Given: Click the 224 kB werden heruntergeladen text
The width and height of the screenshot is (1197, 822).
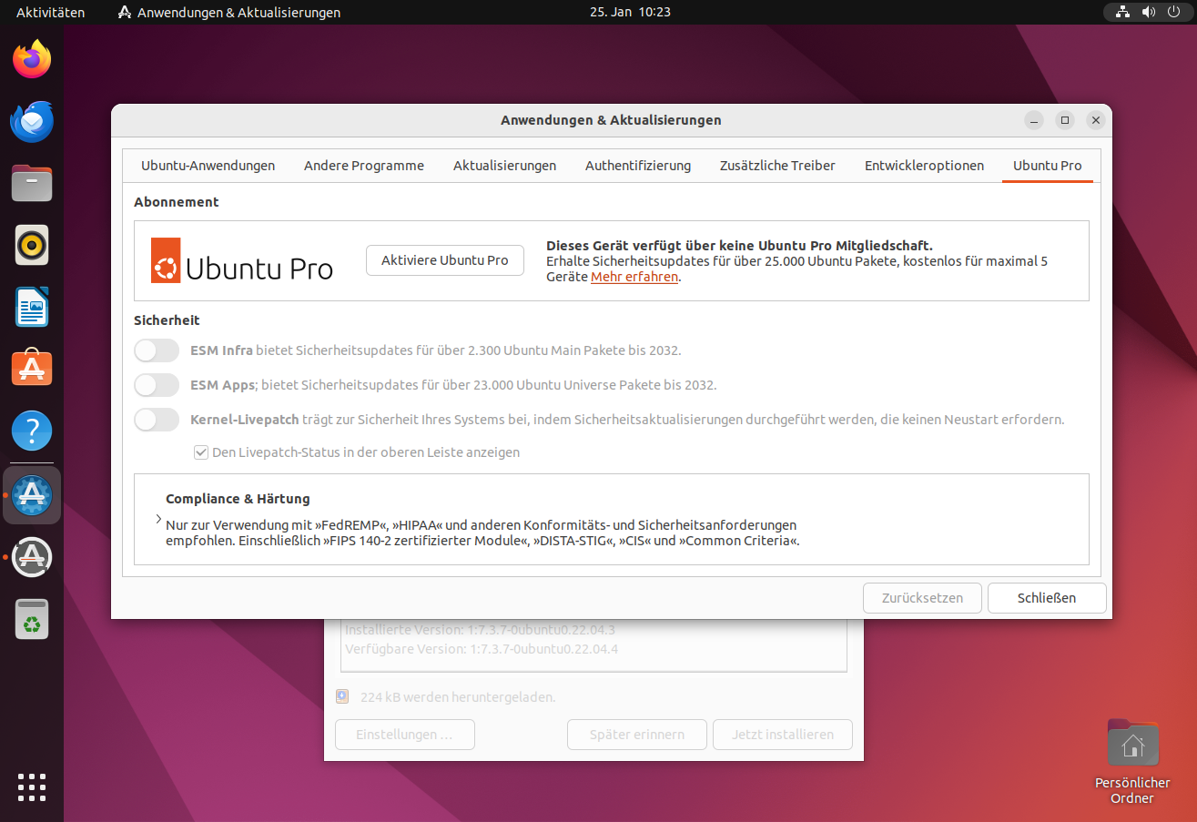Looking at the screenshot, I should 458,697.
